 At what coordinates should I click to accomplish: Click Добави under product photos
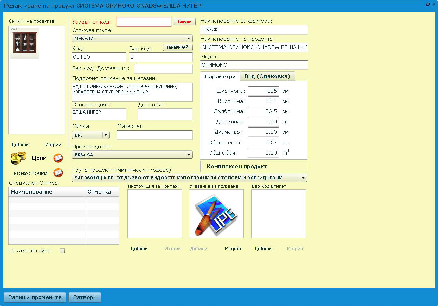coord(20,145)
